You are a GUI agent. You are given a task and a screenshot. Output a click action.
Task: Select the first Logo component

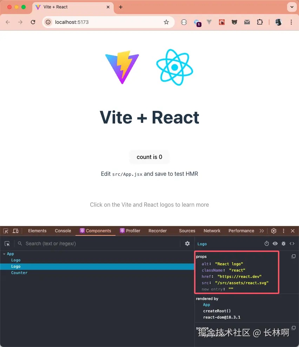16,260
